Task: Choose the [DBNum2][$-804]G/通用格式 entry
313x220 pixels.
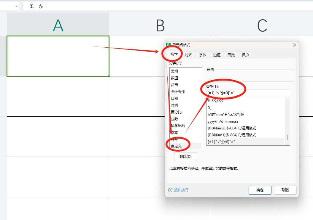Action: click(245, 128)
